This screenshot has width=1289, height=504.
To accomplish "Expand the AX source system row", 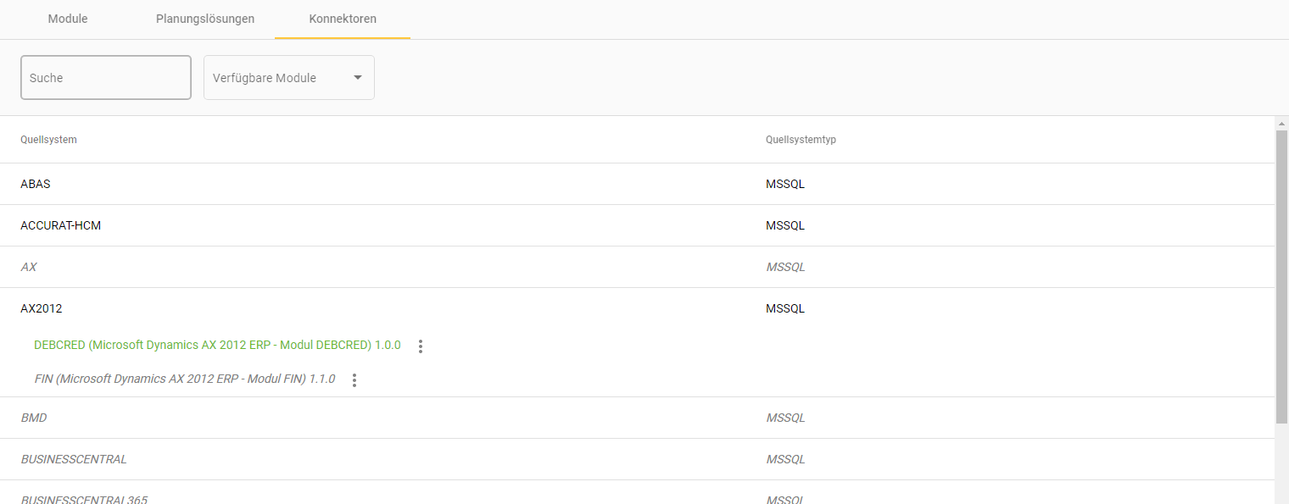I will click(x=29, y=267).
